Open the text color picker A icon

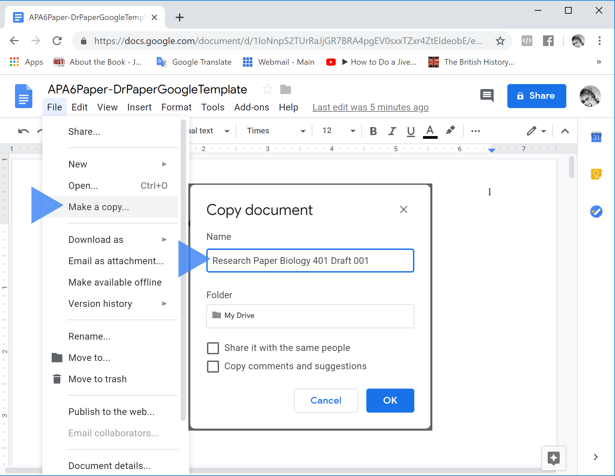[430, 131]
